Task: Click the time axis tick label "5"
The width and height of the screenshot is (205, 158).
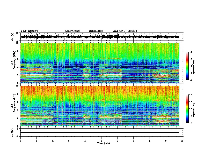Action: point(101,141)
